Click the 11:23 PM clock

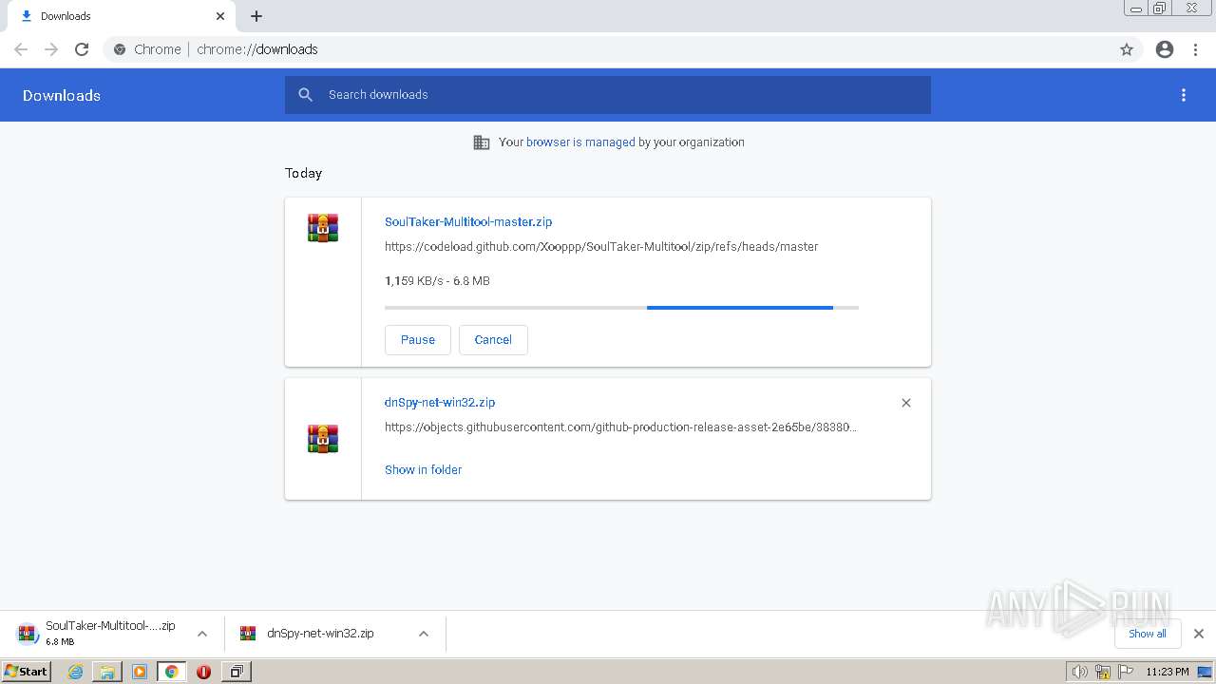[x=1167, y=672]
